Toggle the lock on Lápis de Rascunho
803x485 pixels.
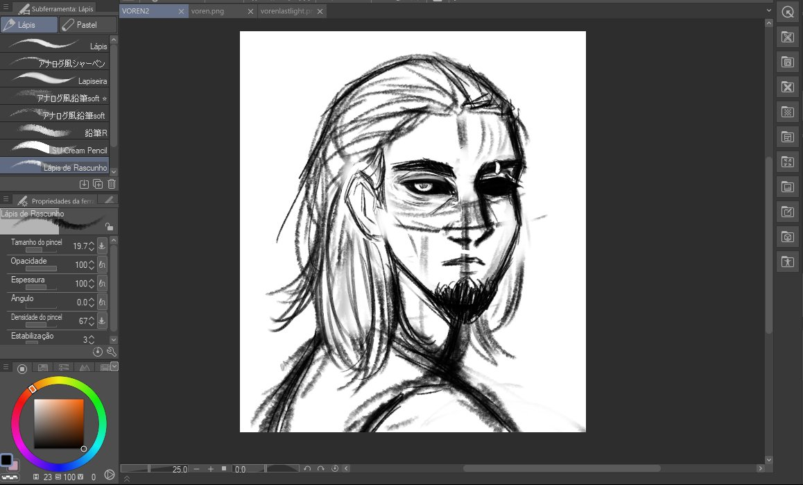(109, 226)
